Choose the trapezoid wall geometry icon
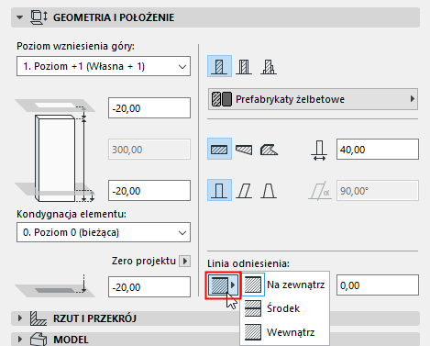This screenshot has width=430, height=346. (244, 150)
